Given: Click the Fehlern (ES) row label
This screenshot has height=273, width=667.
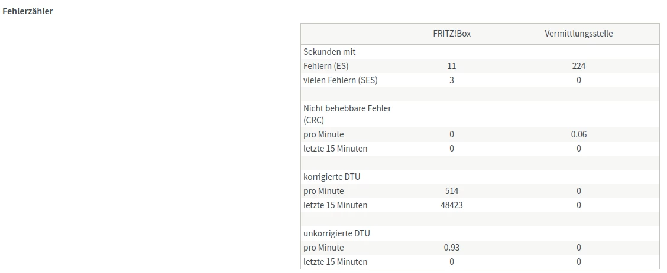Looking at the screenshot, I should pos(326,66).
